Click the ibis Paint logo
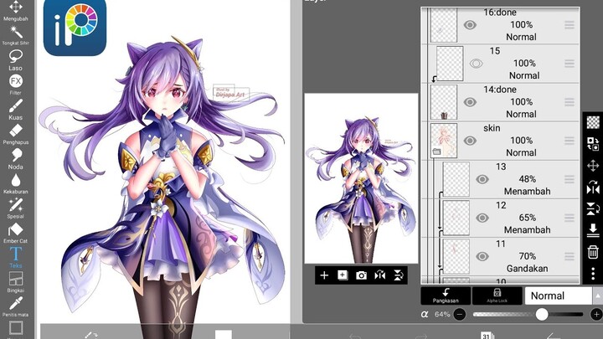This screenshot has width=603, height=339. coord(75,27)
